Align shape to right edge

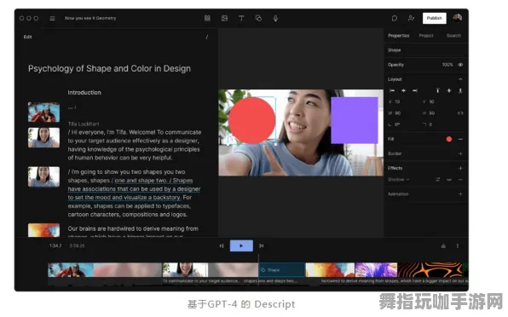pos(415,90)
